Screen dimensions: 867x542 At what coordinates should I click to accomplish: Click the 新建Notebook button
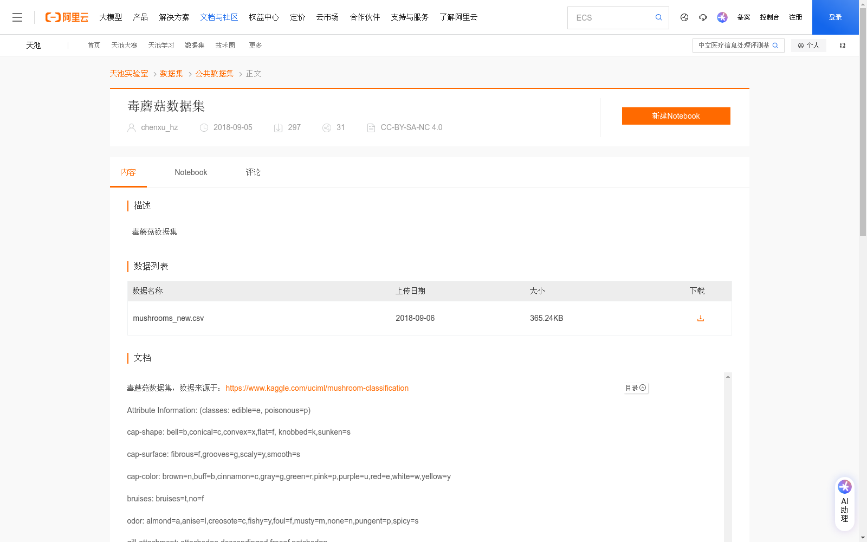676,115
